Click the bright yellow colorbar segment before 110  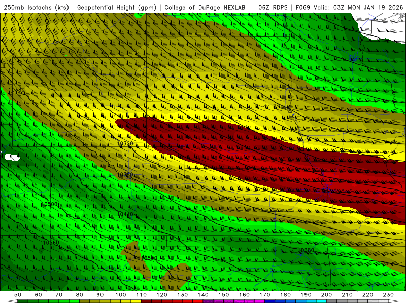pos(136,301)
